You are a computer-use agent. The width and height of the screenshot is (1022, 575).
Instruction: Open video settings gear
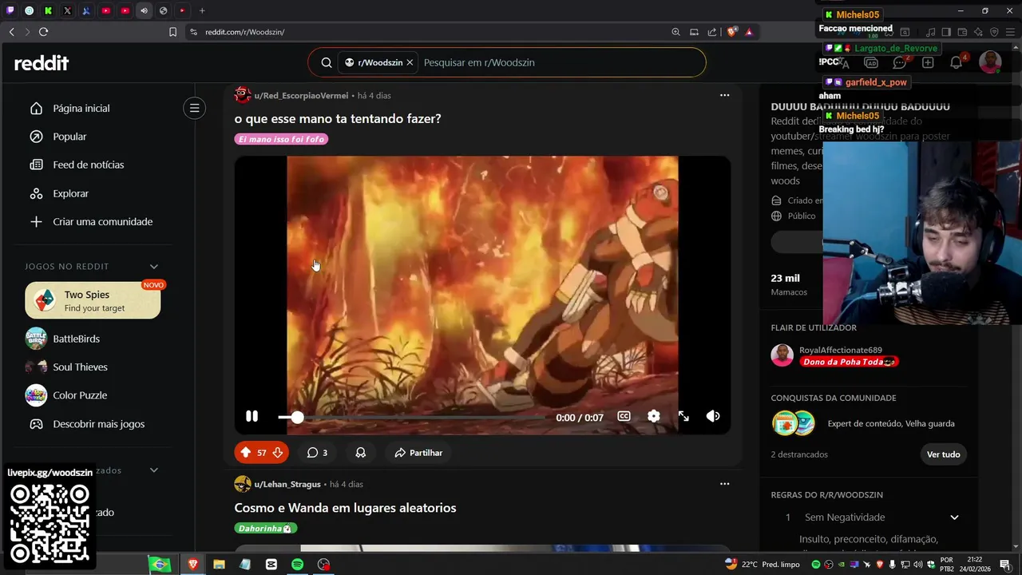[654, 416]
